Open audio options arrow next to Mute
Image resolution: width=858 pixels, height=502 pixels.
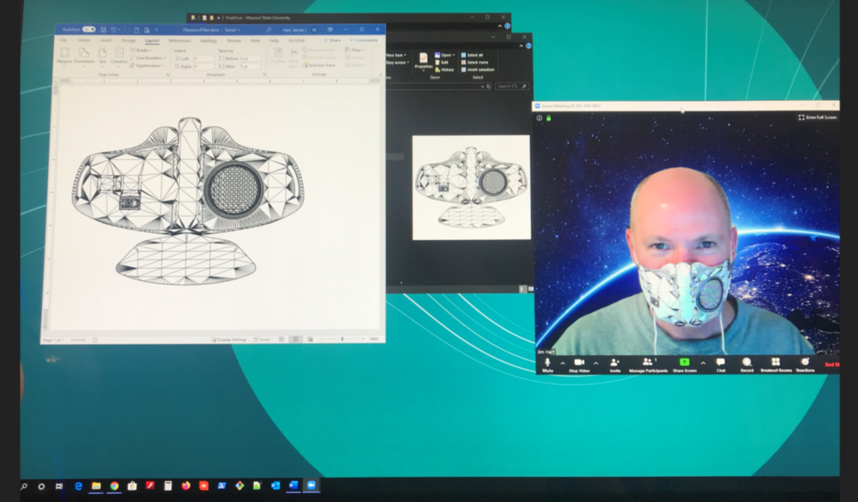pos(562,363)
